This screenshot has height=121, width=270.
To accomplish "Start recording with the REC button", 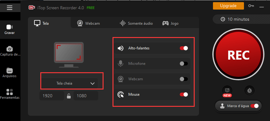I will [238, 55].
